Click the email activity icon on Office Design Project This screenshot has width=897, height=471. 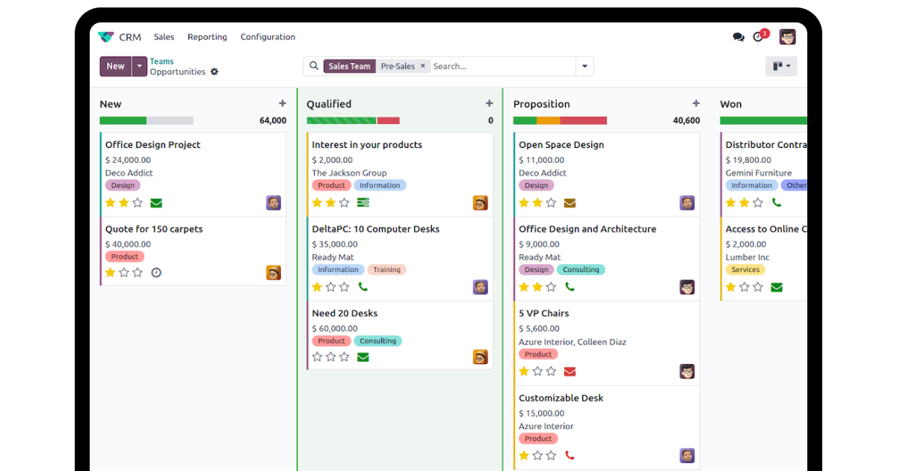coord(156,203)
